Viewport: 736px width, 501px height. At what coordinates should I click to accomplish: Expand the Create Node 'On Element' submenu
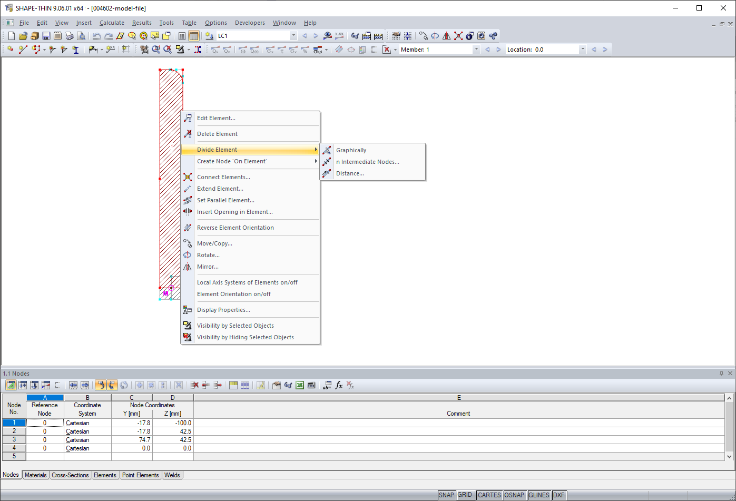click(250, 161)
